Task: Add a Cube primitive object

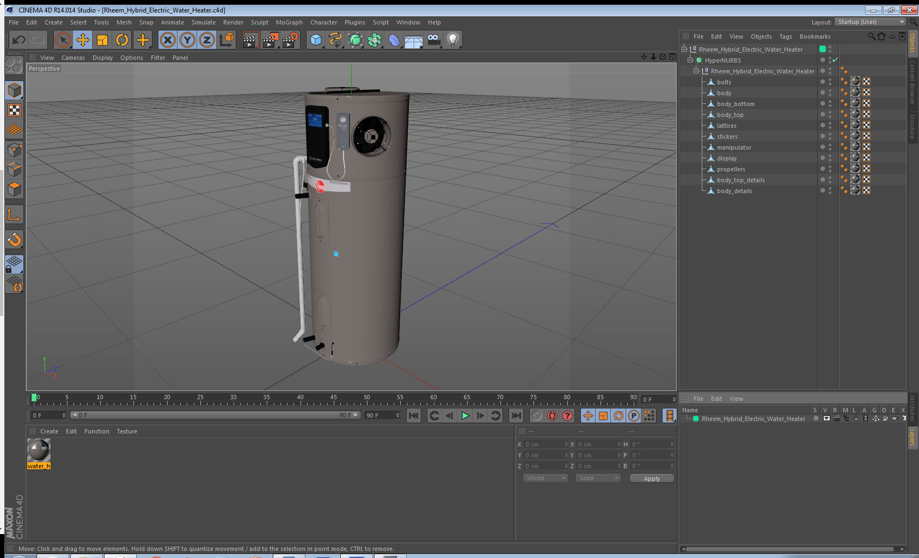Action: [316, 40]
